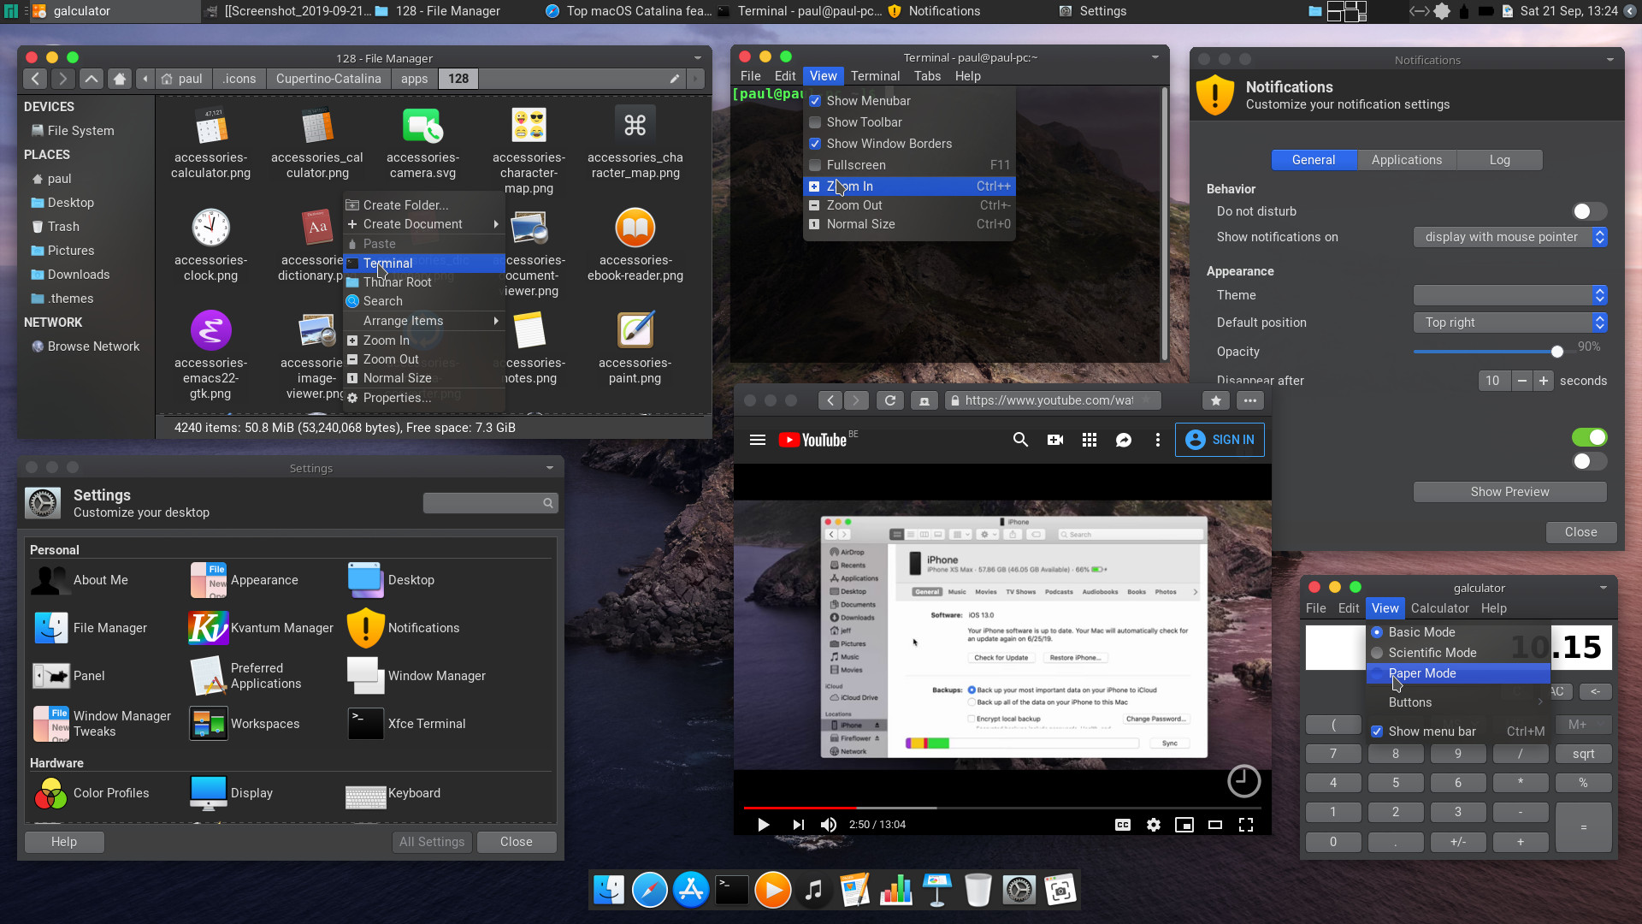Viewport: 1642px width, 924px height.
Task: Enable Show Toolbar checkbox in Terminal menu
Action: [x=815, y=122]
